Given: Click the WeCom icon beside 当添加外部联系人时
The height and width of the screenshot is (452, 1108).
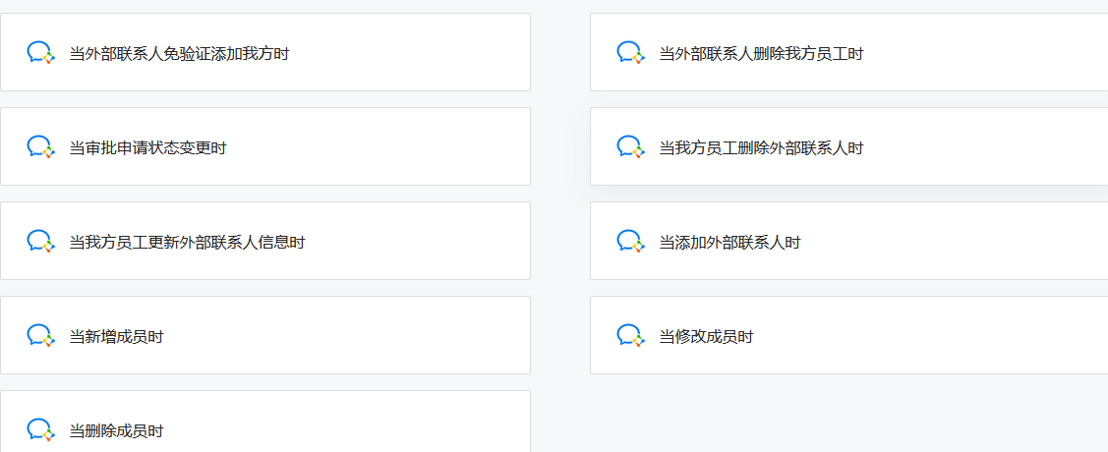Looking at the screenshot, I should point(630,242).
